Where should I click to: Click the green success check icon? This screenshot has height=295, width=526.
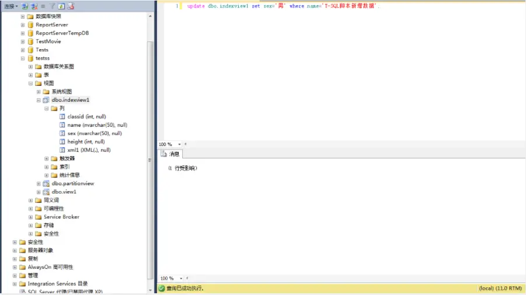tap(162, 288)
